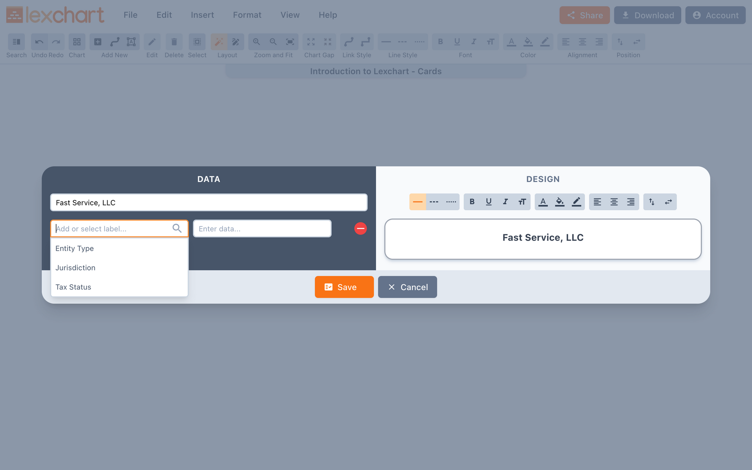Select the Link Style icon
This screenshot has height=470, width=752.
(x=349, y=42)
